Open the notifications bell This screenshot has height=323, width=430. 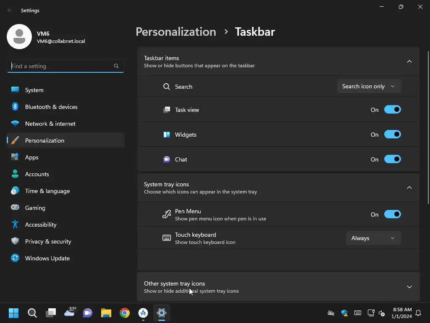(419, 313)
